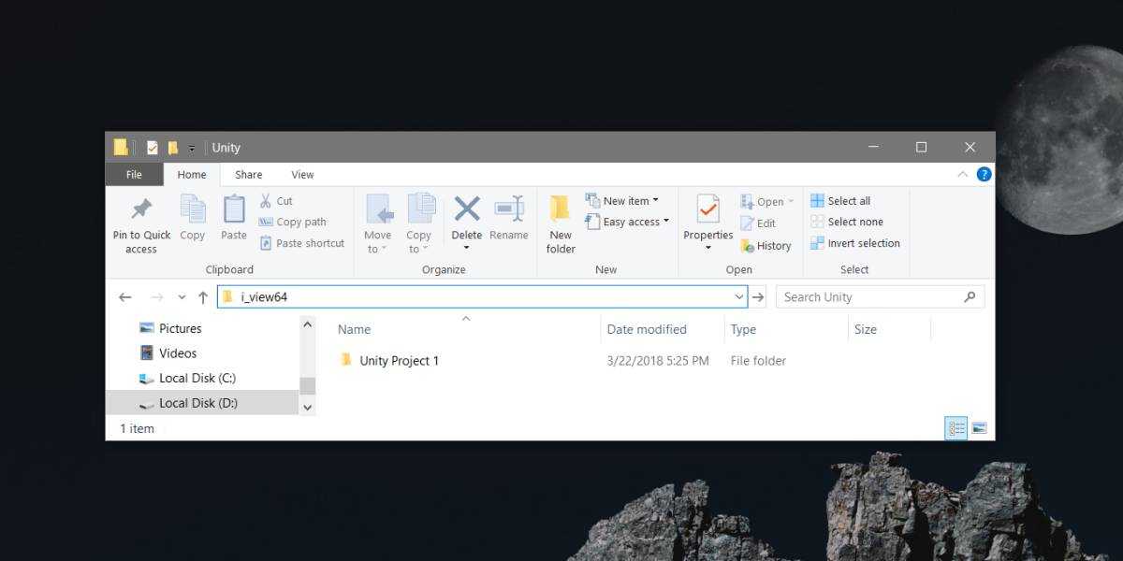Expand the Easy access dropdown
The image size is (1123, 561).
tap(628, 222)
